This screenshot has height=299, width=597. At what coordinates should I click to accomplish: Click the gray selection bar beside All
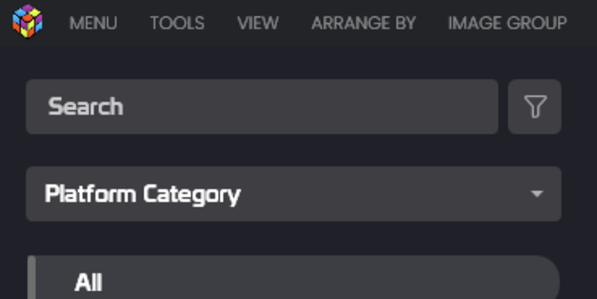tap(32, 278)
